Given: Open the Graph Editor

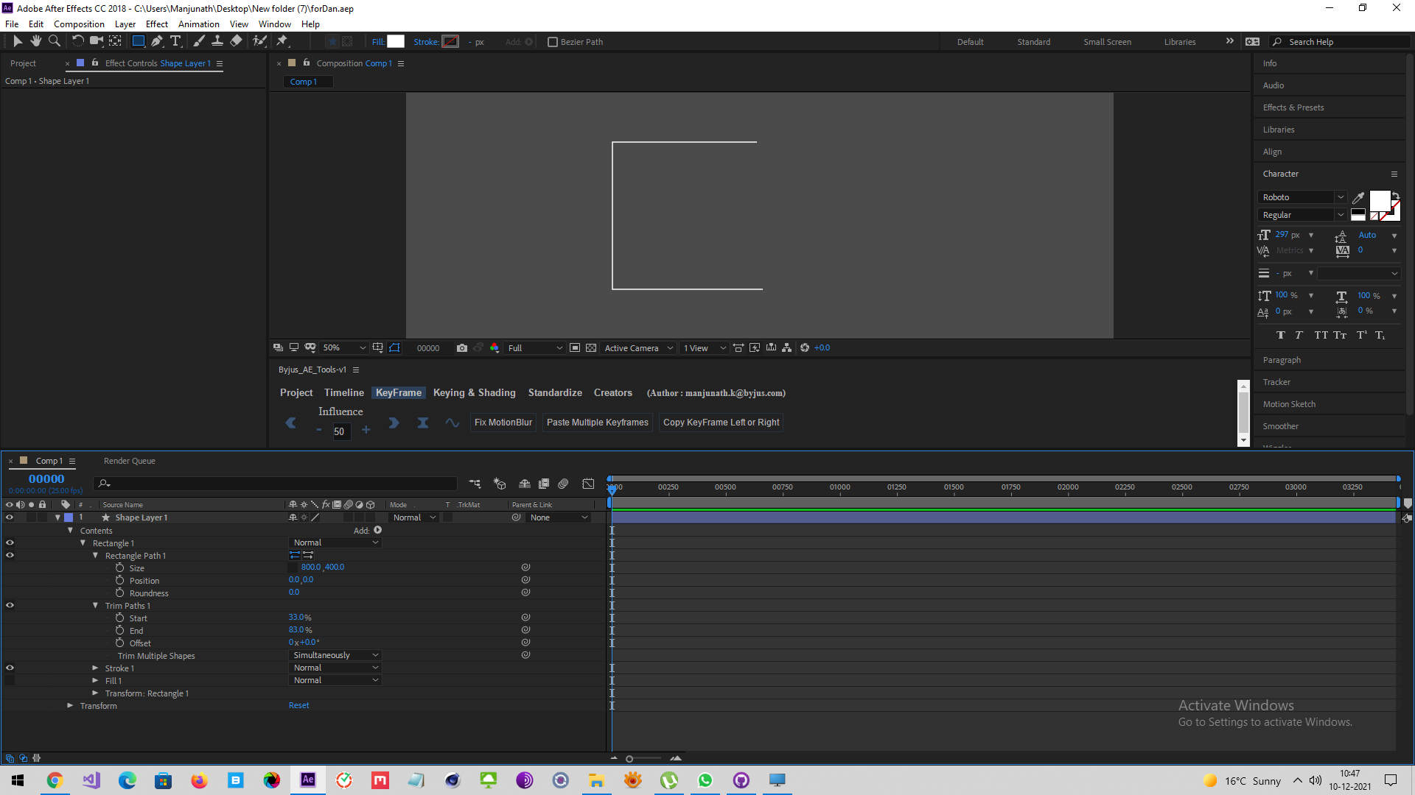Looking at the screenshot, I should coord(589,484).
